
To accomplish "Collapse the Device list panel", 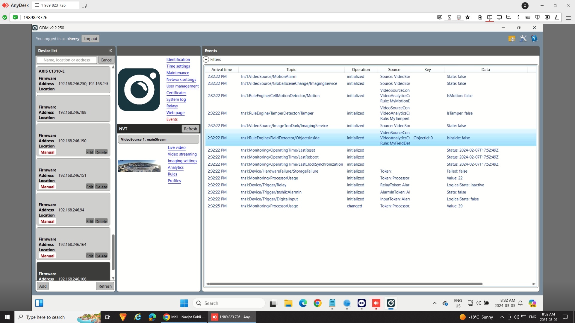I will (110, 51).
